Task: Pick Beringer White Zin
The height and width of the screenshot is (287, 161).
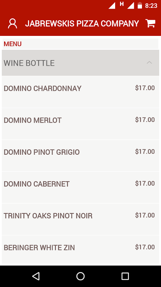Action: pyautogui.click(x=80, y=250)
